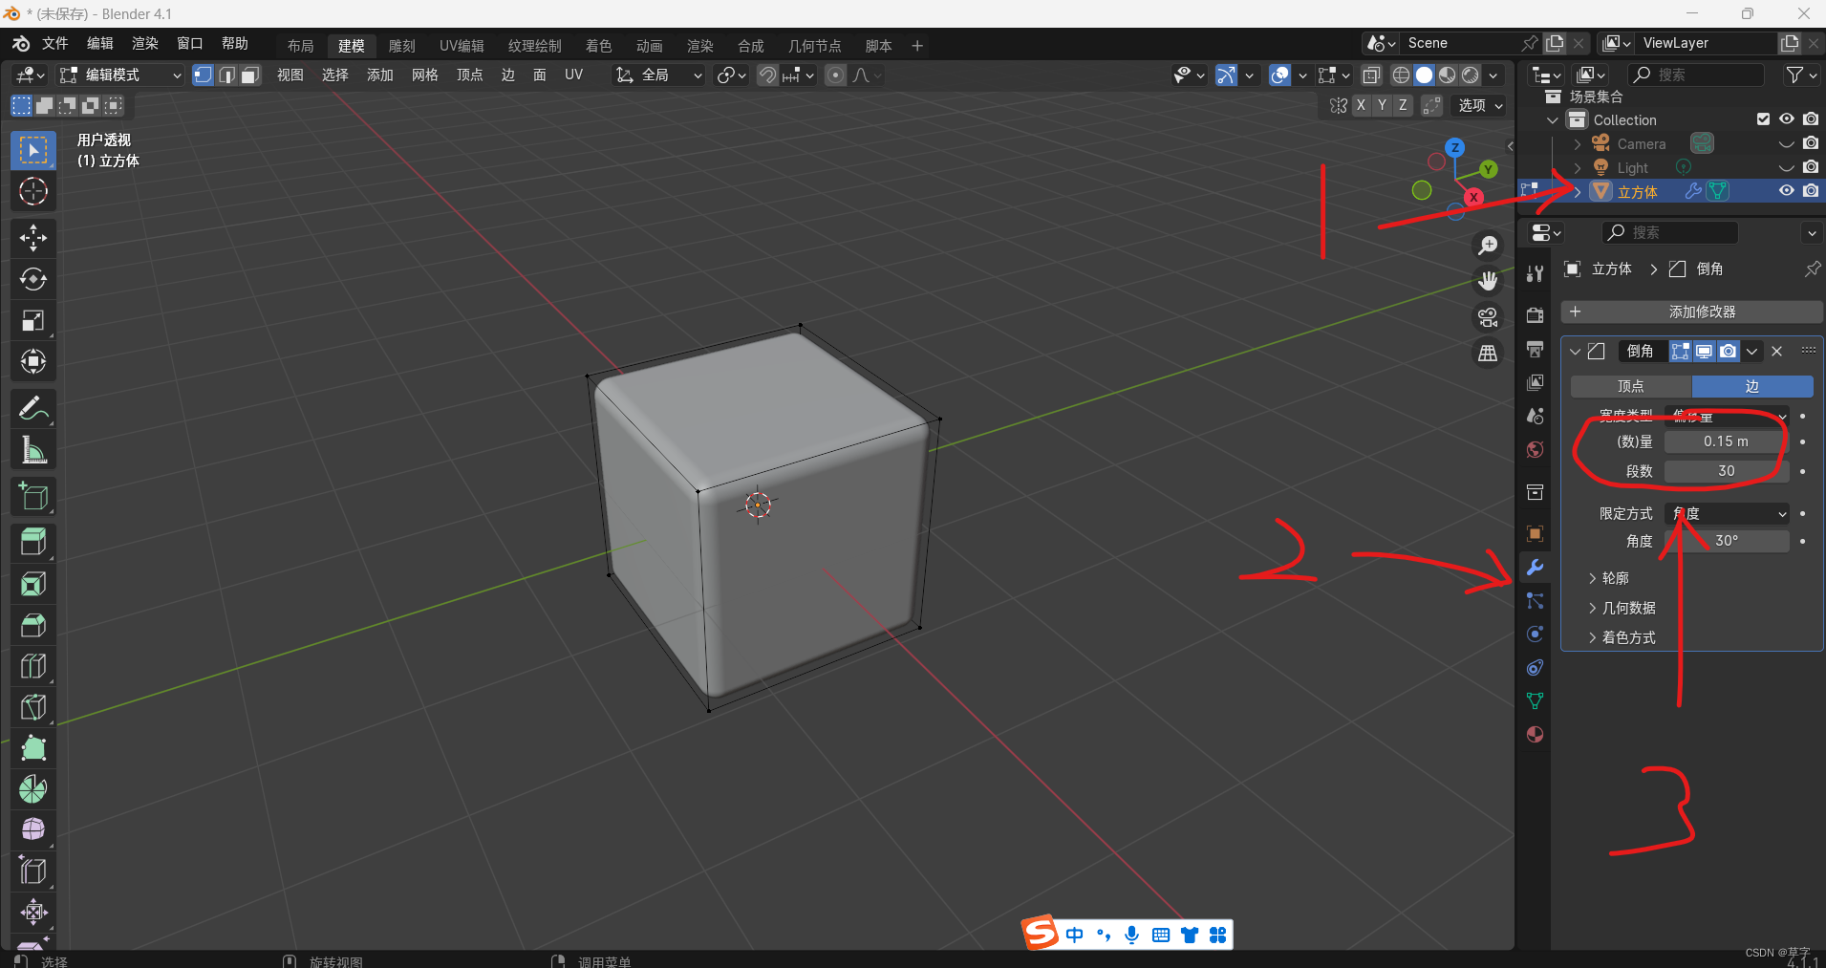This screenshot has width=1826, height=968.
Task: Select the Spin tool
Action: pos(33,788)
